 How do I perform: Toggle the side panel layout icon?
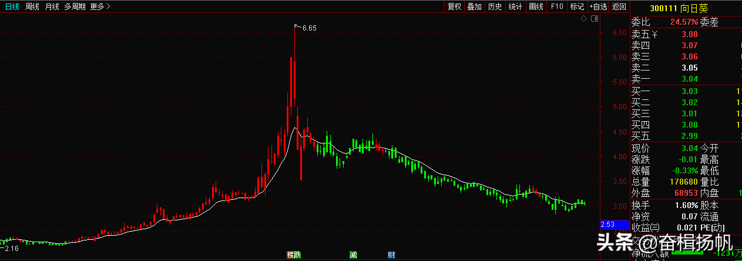[594, 19]
